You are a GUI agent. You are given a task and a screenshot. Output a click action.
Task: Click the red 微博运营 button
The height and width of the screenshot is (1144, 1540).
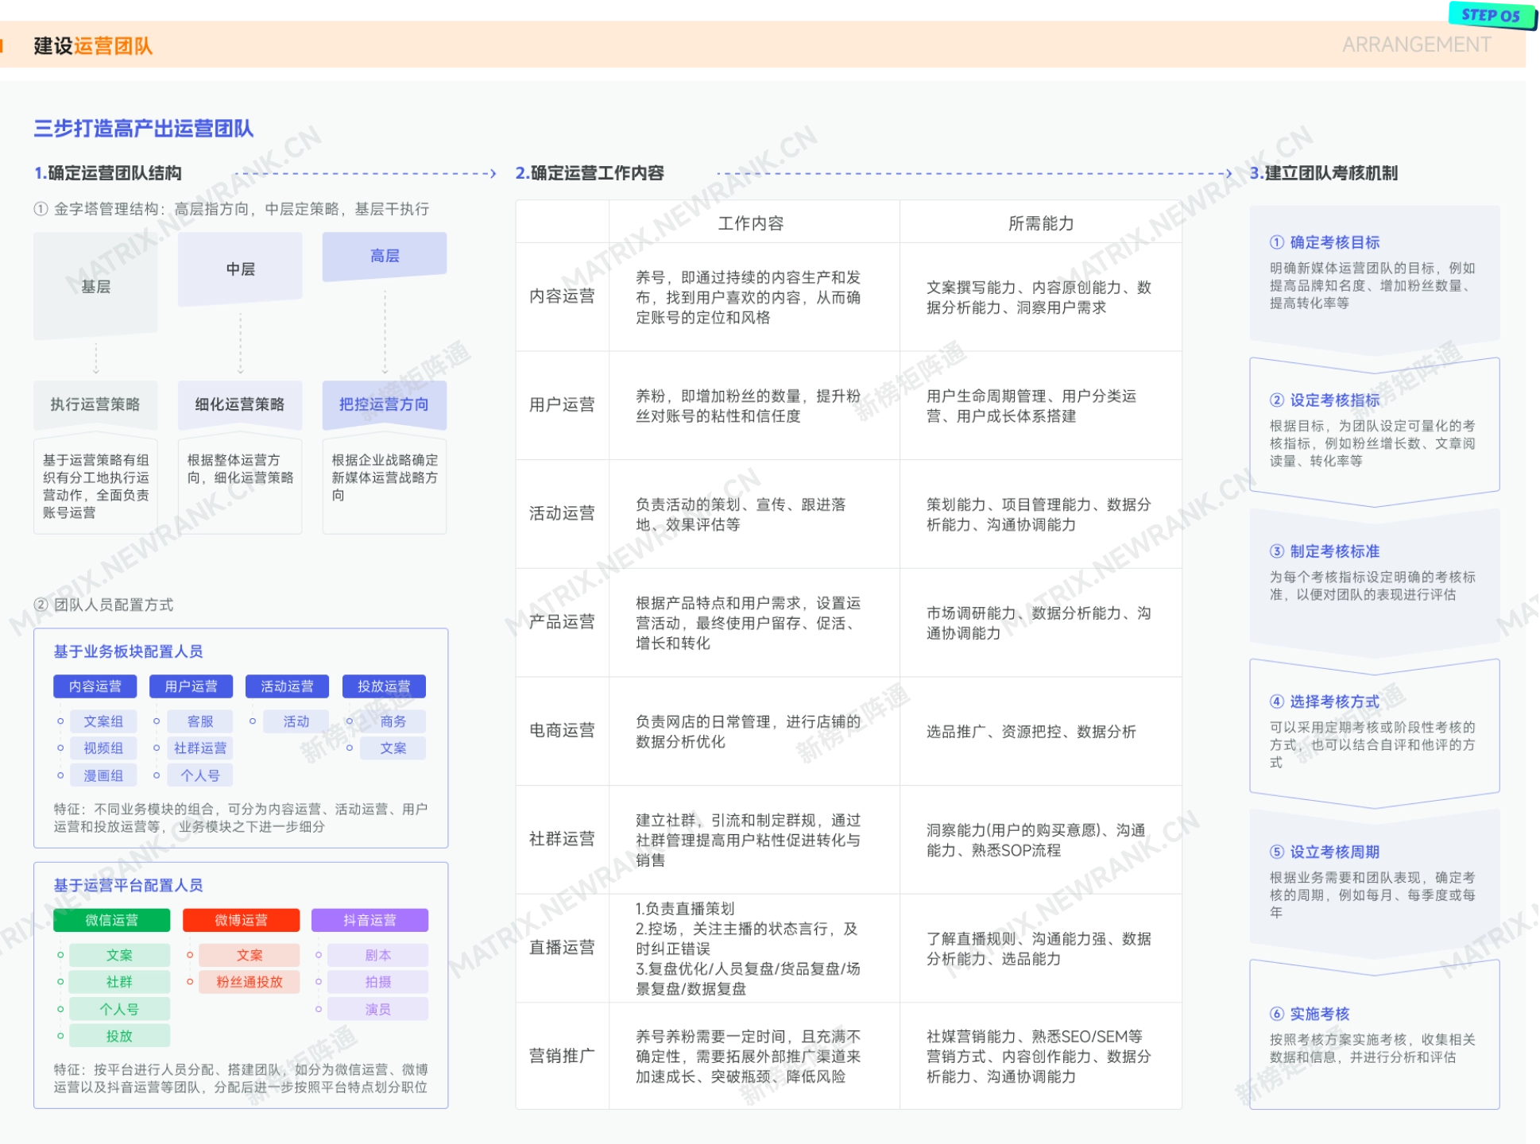(241, 920)
